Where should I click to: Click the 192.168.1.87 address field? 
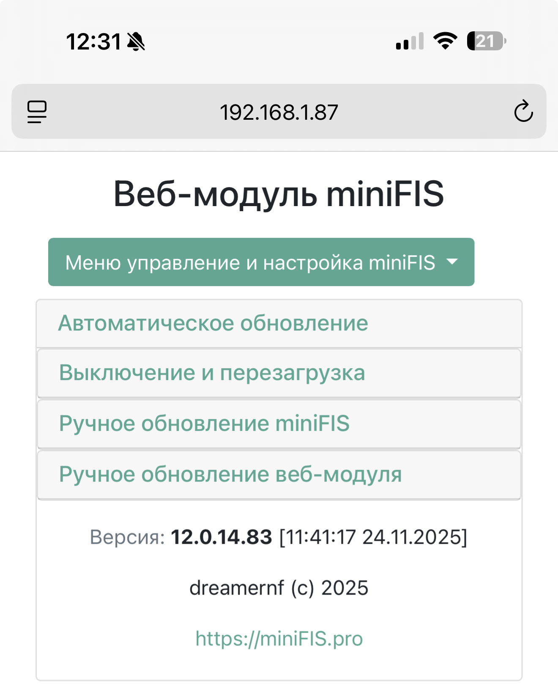(279, 113)
